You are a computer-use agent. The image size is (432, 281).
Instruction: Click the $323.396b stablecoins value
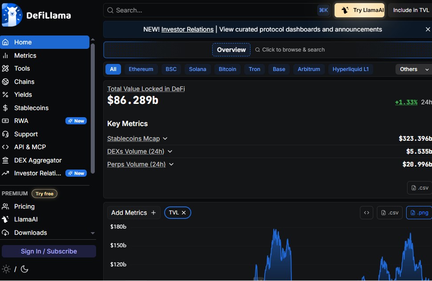pyautogui.click(x=415, y=139)
